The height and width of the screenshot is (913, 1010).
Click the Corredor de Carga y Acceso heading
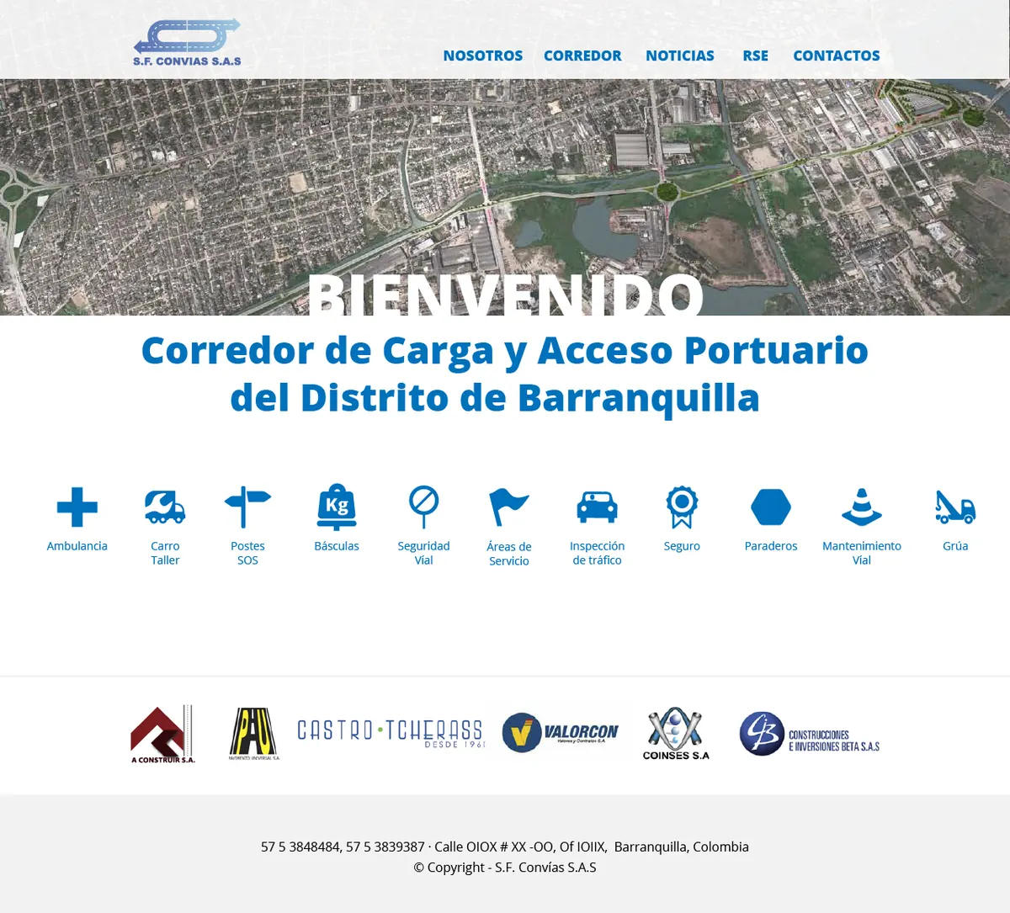(x=505, y=374)
